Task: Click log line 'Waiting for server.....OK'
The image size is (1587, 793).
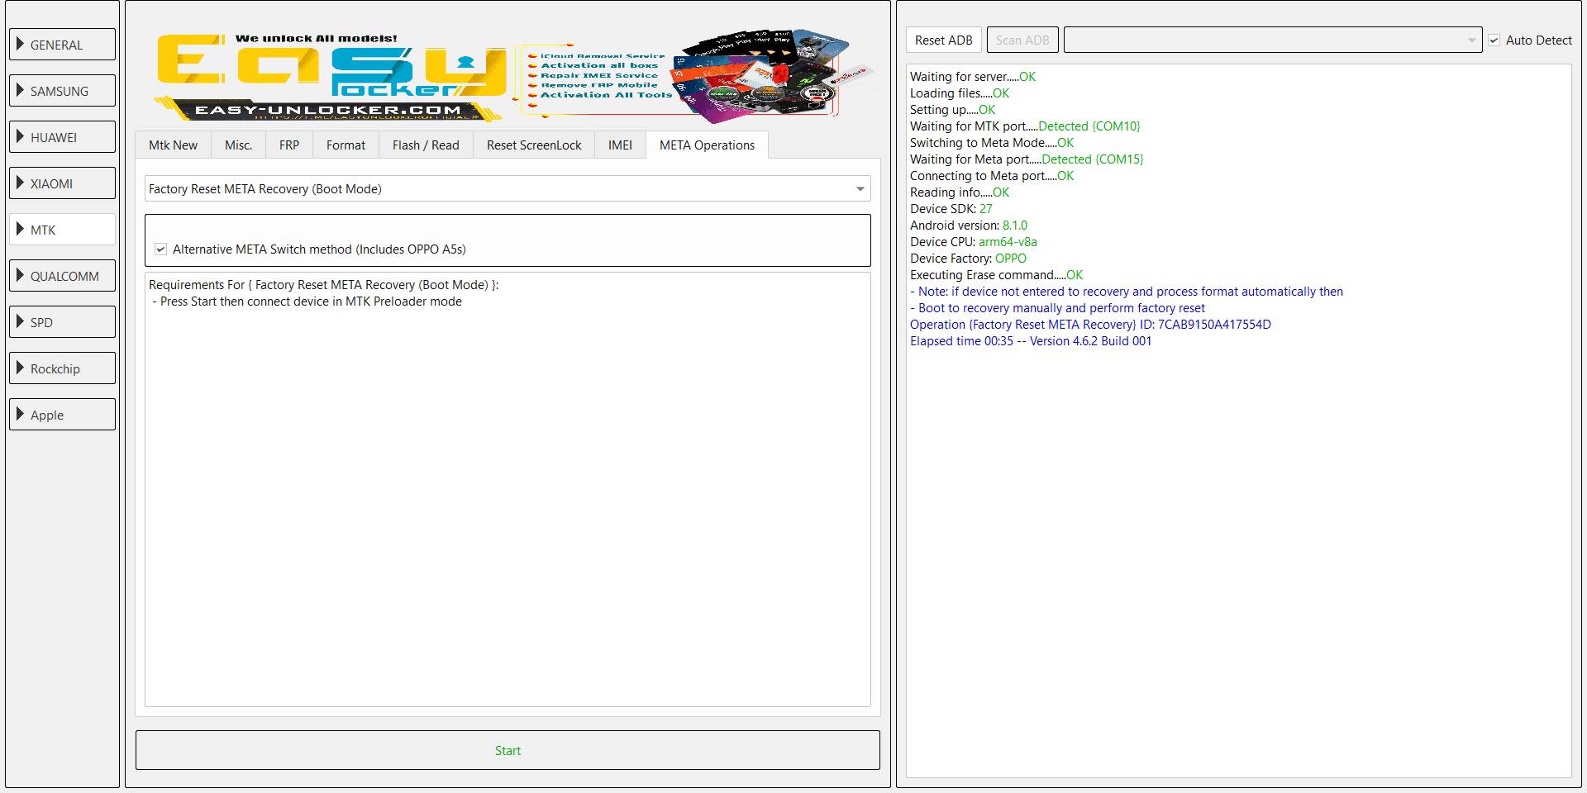Action: point(973,77)
